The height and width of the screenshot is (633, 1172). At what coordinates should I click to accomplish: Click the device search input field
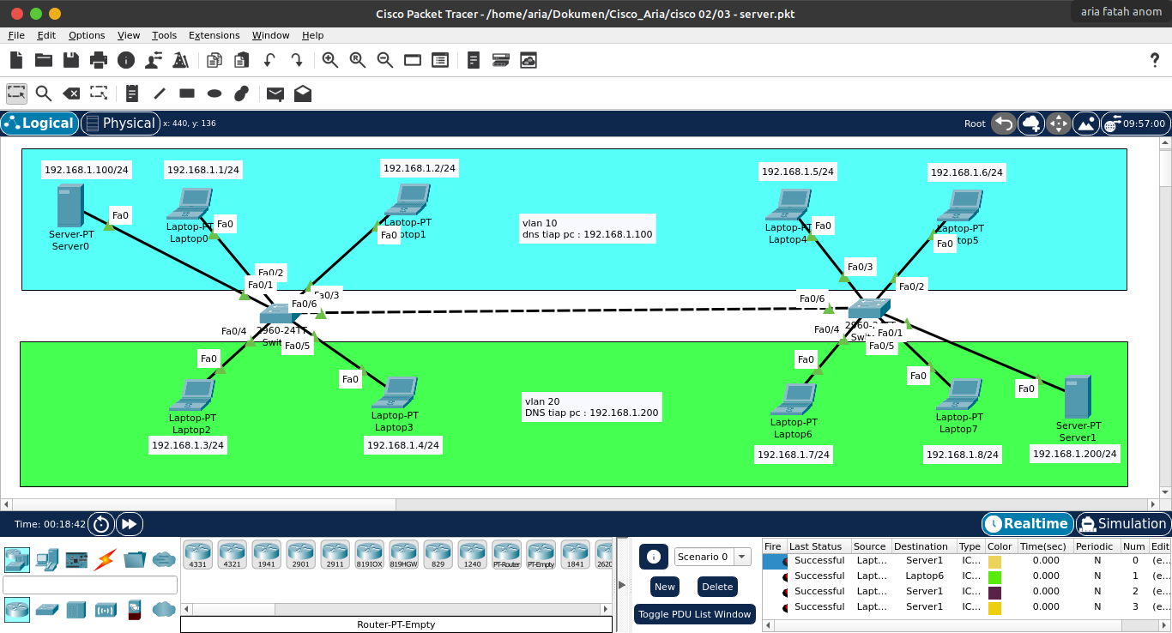[x=90, y=585]
